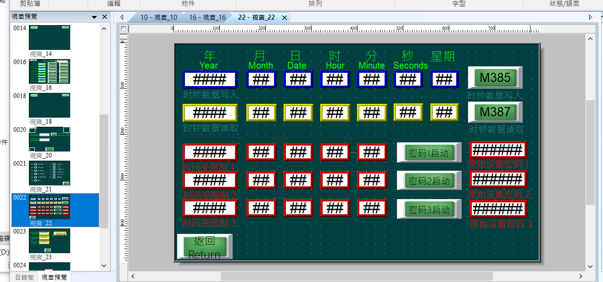This screenshot has width=603, height=282.
Task: Toggle the 密码1启动 button
Action: tap(429, 153)
